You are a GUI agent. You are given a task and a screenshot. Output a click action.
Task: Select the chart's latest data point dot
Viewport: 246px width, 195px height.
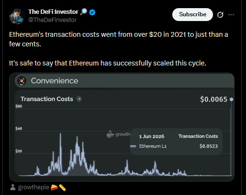click(x=231, y=99)
